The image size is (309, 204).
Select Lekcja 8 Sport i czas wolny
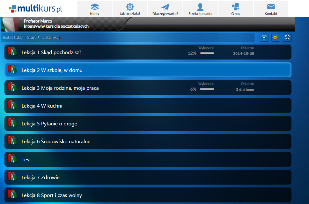52,195
